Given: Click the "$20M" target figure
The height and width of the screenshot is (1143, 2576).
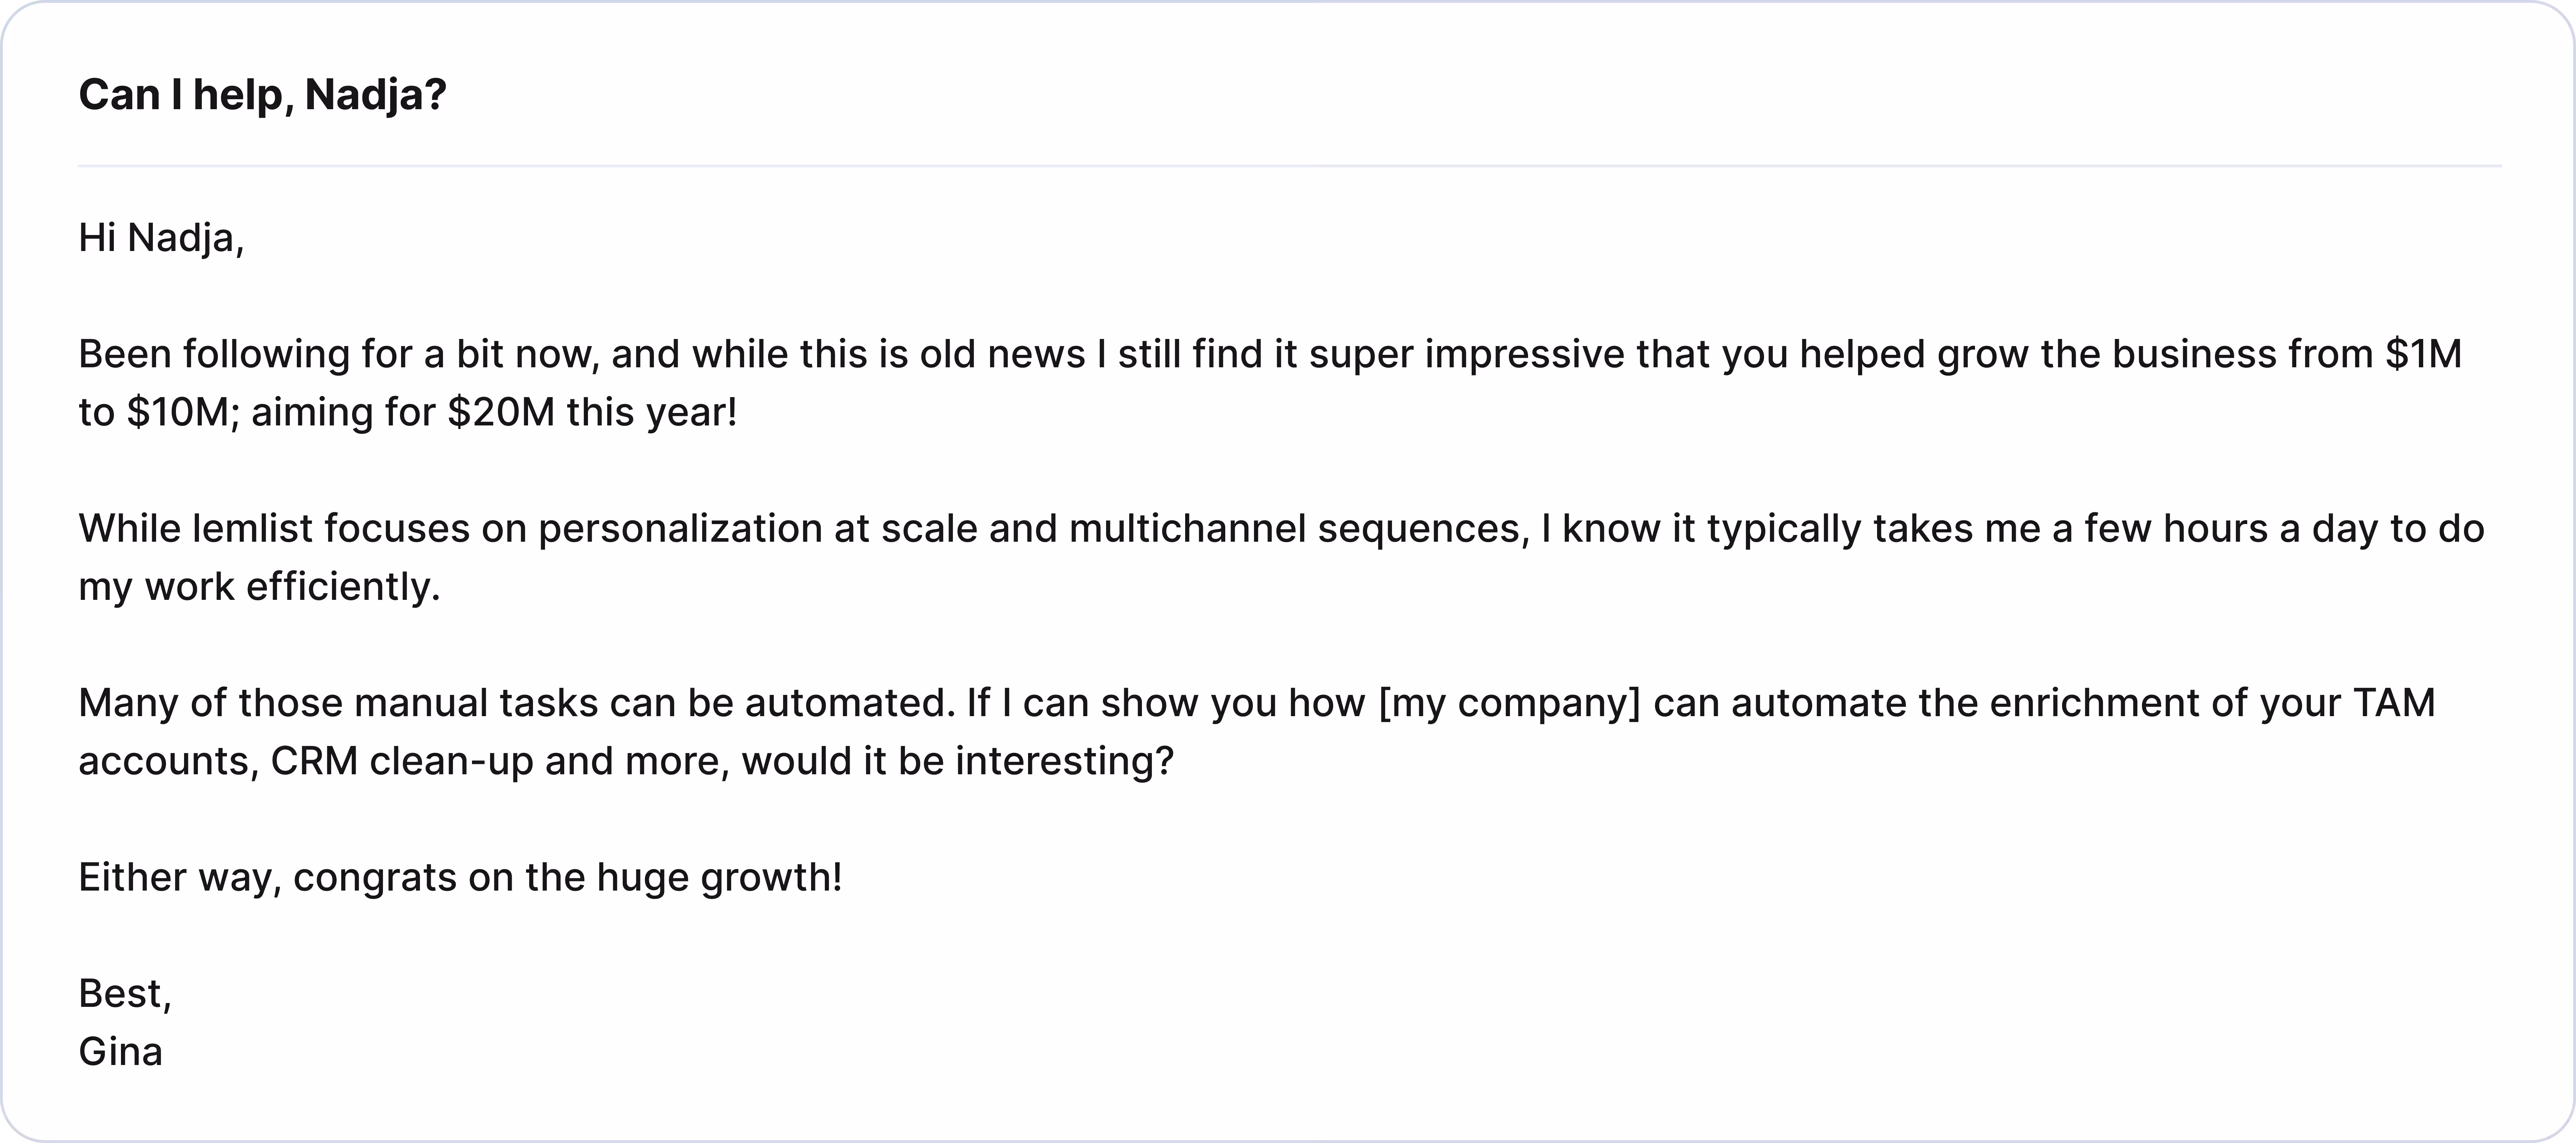Looking at the screenshot, I should tap(501, 412).
